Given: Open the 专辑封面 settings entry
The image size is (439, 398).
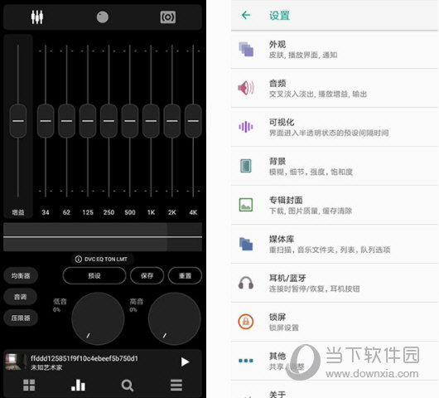Looking at the screenshot, I should (x=335, y=205).
